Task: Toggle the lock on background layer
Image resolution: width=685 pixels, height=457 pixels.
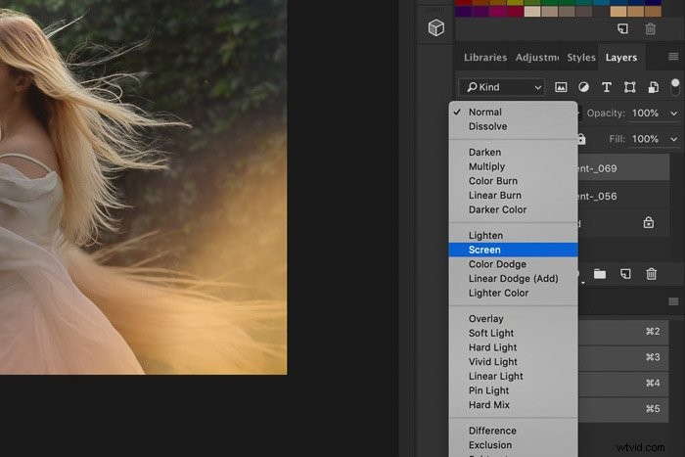Action: coord(649,222)
